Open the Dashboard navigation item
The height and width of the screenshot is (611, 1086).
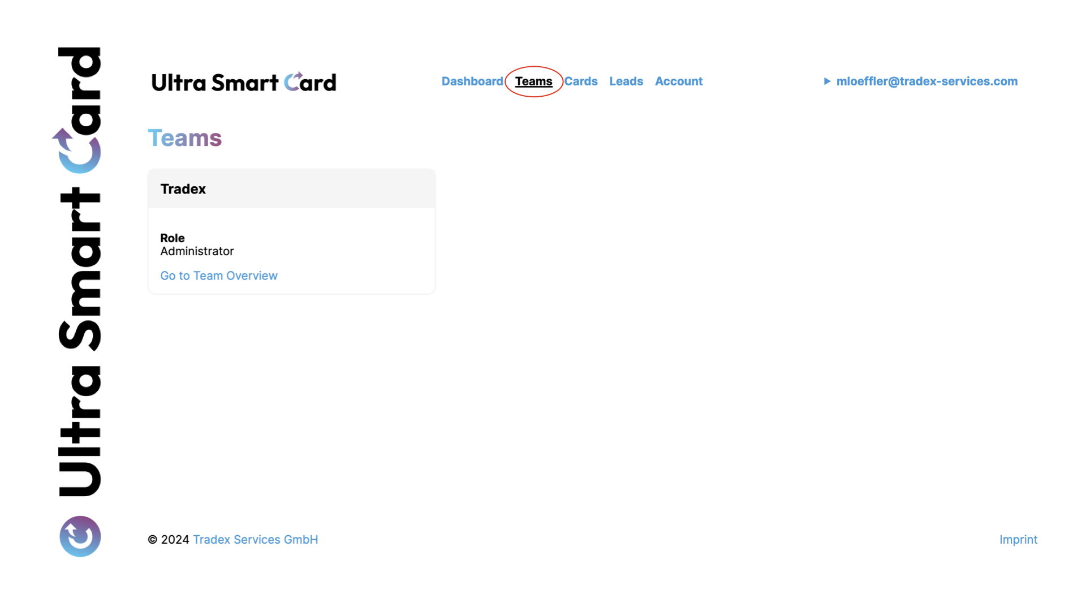click(472, 81)
